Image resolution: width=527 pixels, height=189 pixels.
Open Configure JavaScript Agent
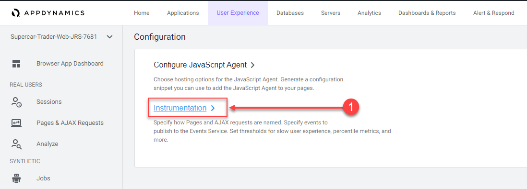200,65
